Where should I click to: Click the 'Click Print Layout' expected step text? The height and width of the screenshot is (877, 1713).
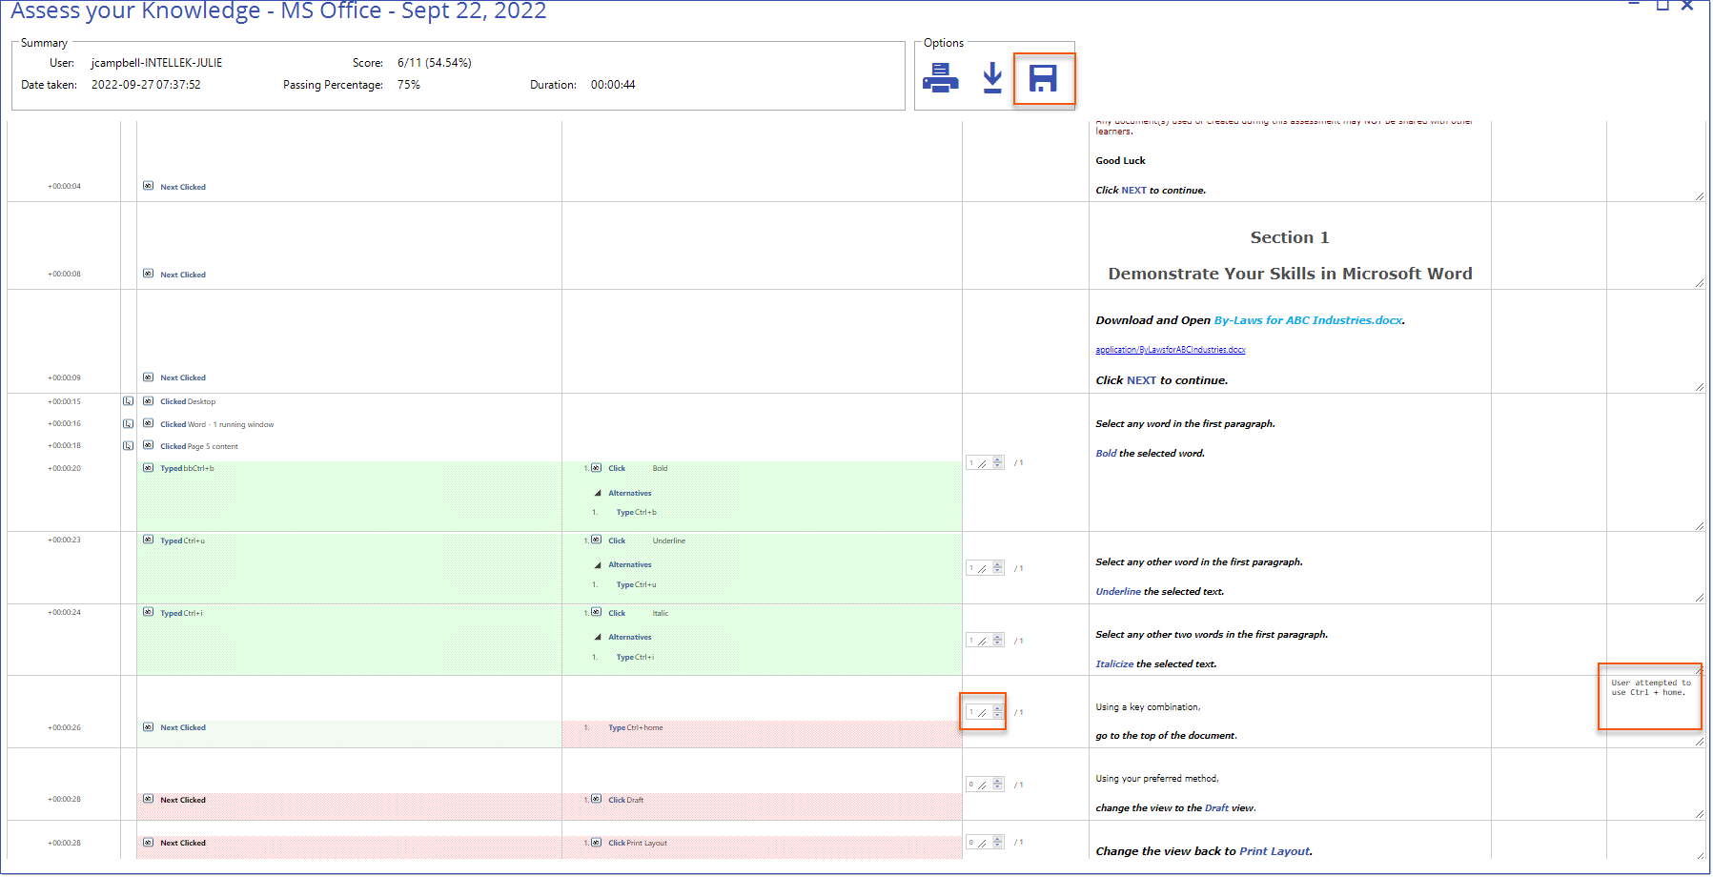tap(638, 844)
